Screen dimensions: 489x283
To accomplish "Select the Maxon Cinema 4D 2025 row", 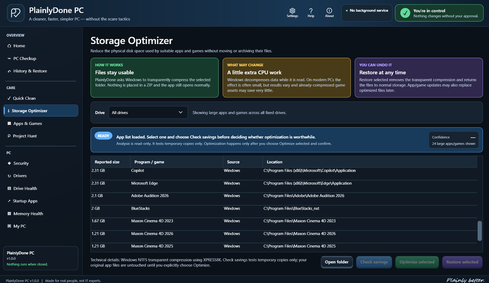I will [284, 247].
